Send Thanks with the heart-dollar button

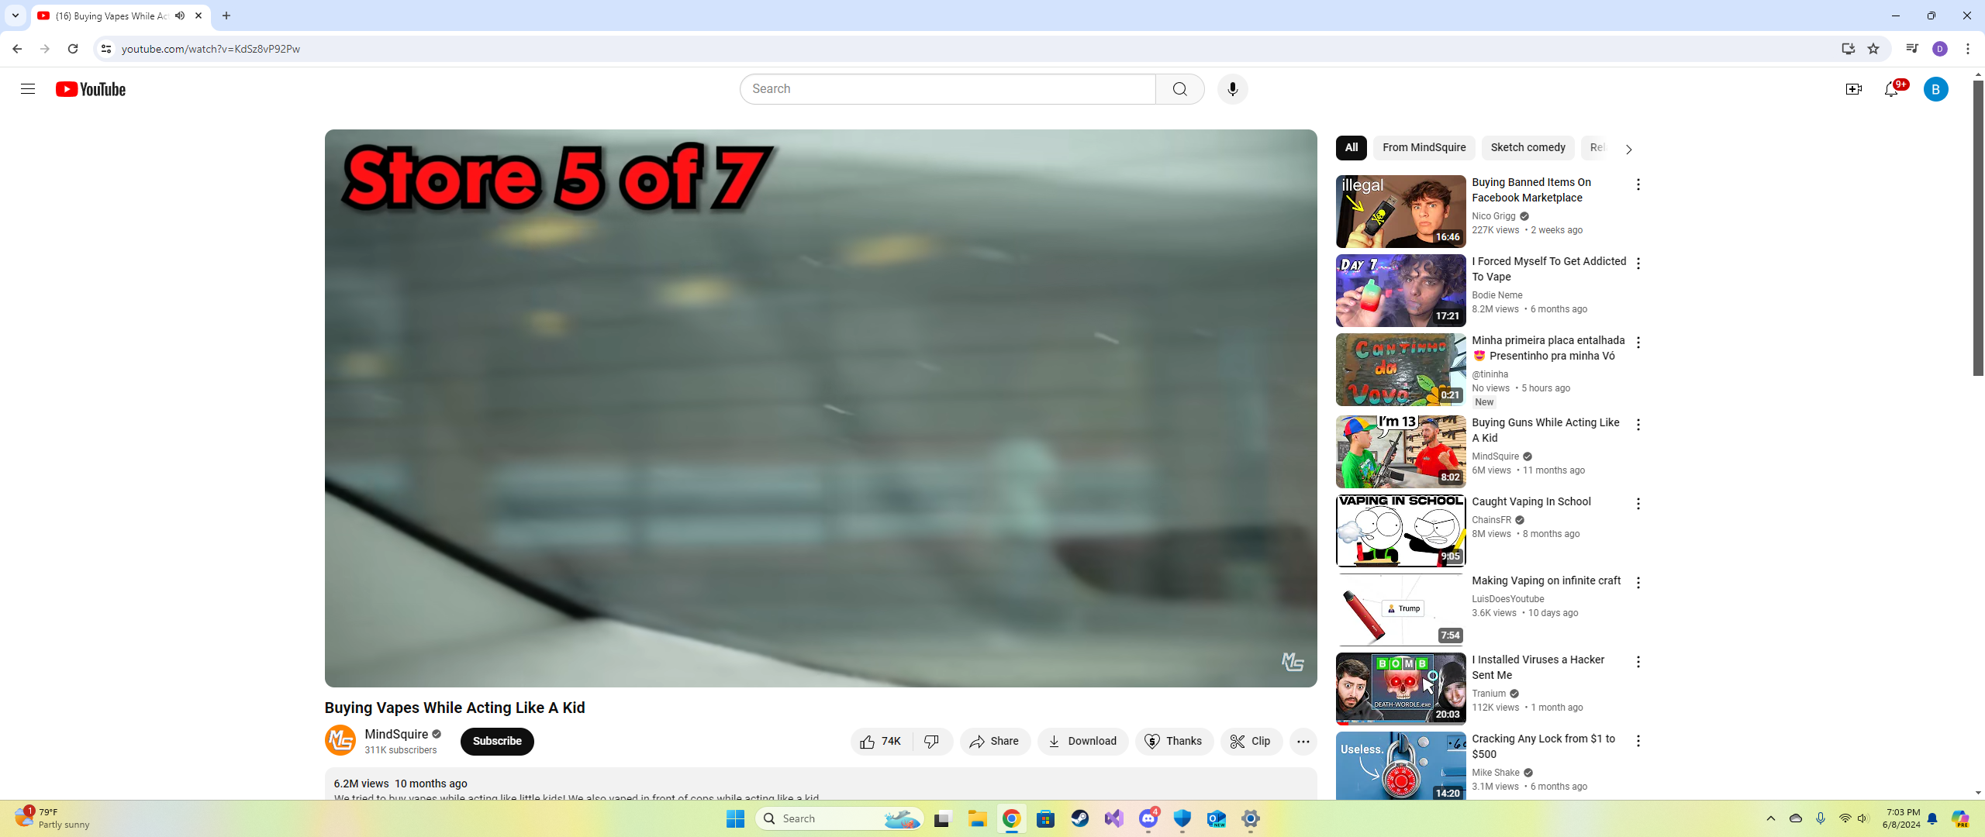1174,742
